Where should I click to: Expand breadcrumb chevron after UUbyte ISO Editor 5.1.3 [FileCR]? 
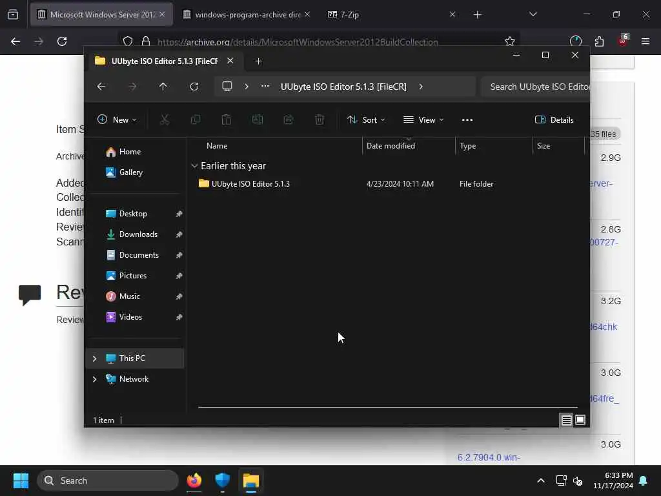421,87
